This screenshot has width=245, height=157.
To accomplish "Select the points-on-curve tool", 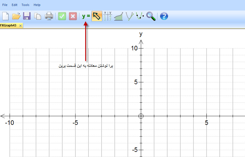I will click(x=140, y=16).
